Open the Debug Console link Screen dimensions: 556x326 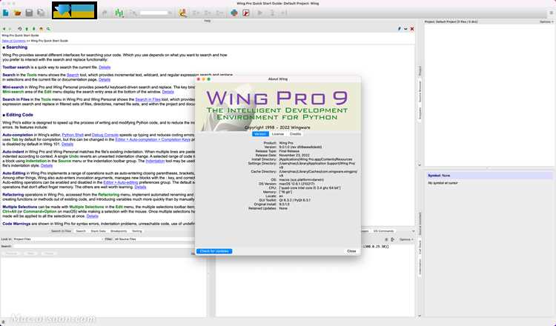coord(105,135)
